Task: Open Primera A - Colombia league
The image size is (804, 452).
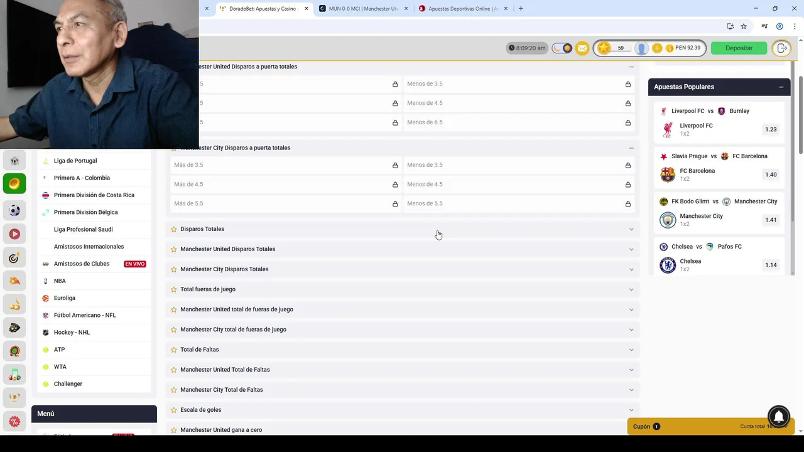Action: pos(82,178)
